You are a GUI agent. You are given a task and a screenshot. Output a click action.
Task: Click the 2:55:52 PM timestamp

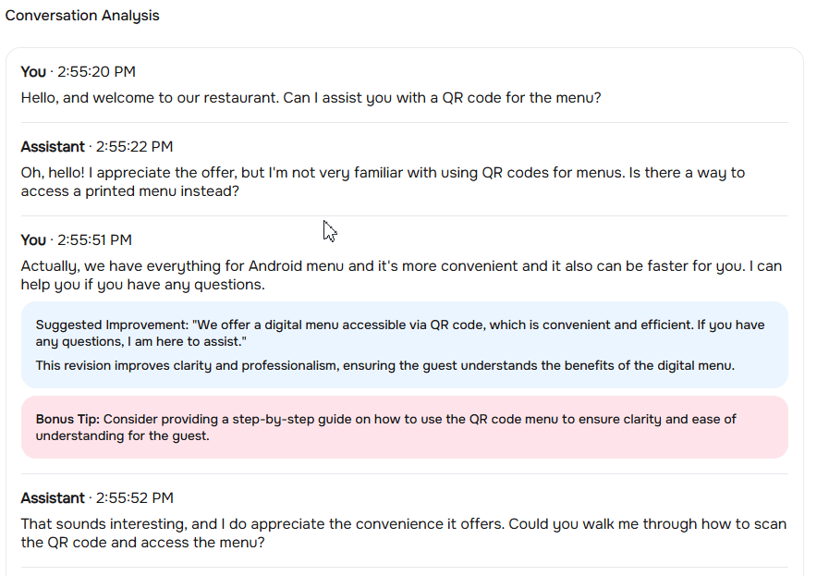[x=134, y=498]
